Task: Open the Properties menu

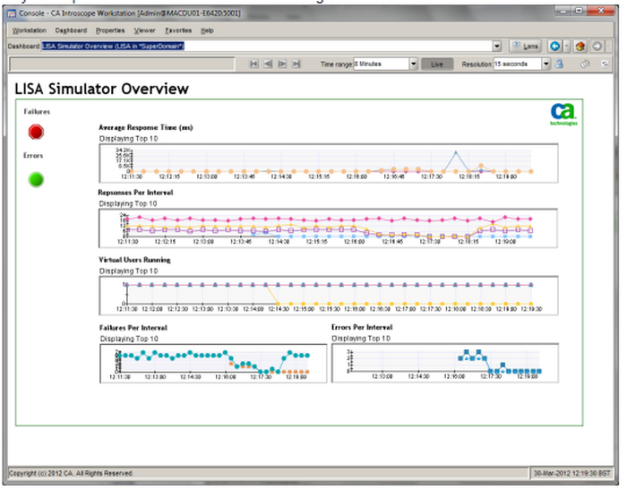Action: click(x=110, y=30)
